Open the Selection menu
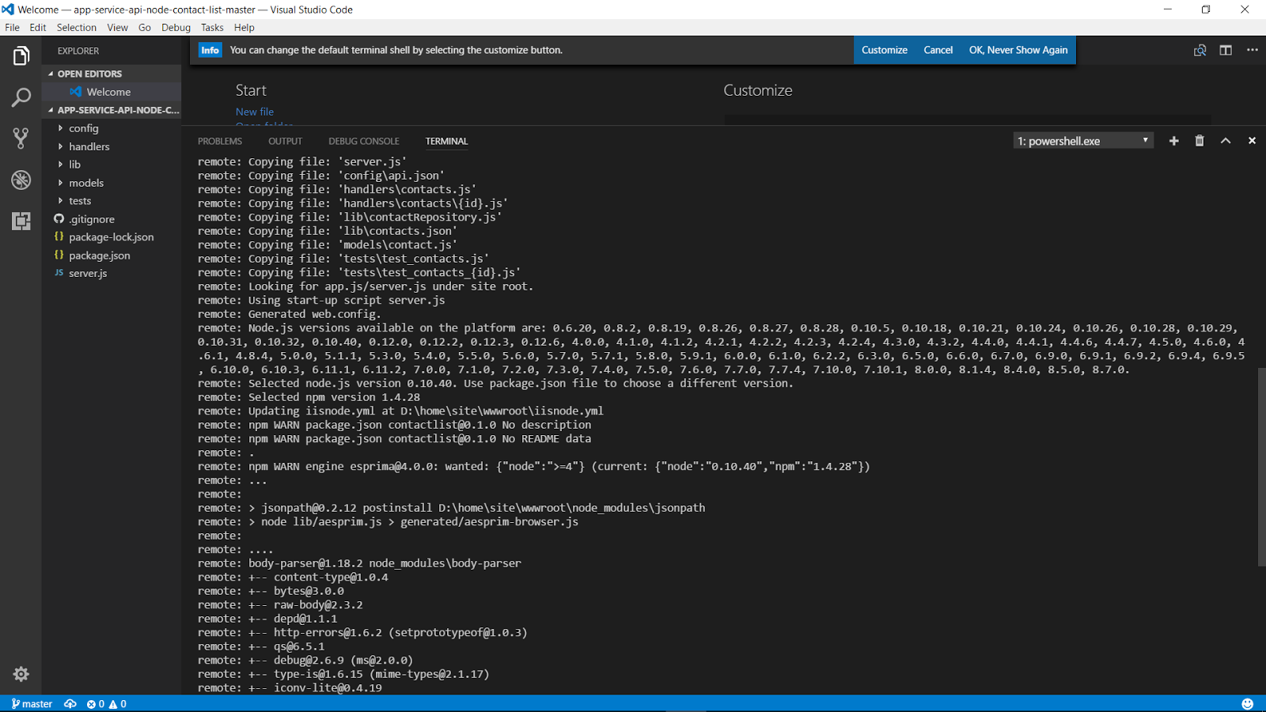The height and width of the screenshot is (712, 1266). click(77, 27)
